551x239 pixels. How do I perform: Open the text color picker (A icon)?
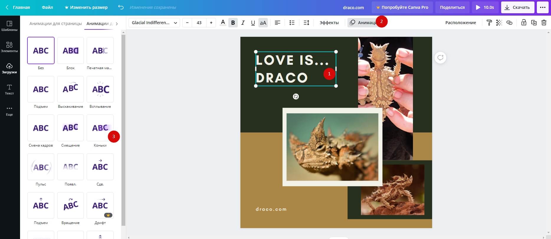[223, 23]
